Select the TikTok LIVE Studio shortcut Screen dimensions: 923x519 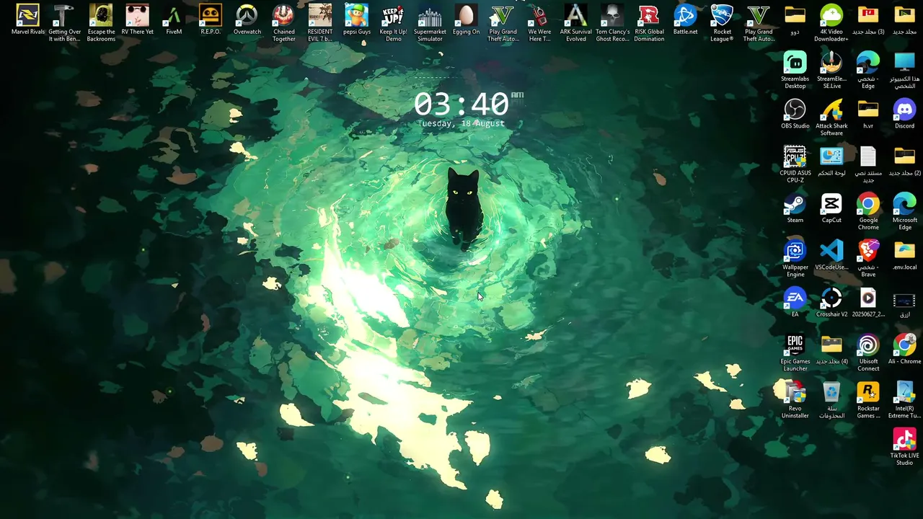904,447
